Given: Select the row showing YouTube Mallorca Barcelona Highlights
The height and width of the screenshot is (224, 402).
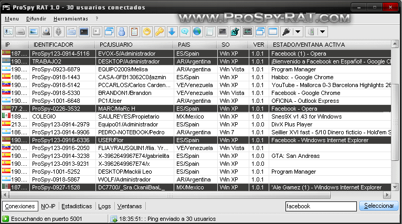Looking at the screenshot, I should (x=196, y=85).
